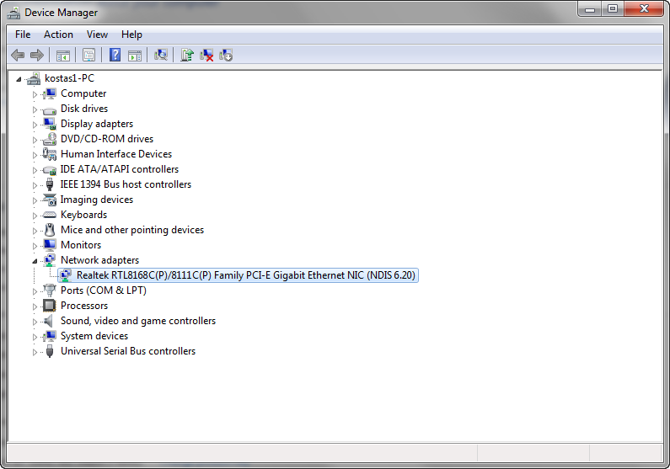The height and width of the screenshot is (469, 670).
Task: Click the blue Help question mark icon
Action: coord(115,55)
